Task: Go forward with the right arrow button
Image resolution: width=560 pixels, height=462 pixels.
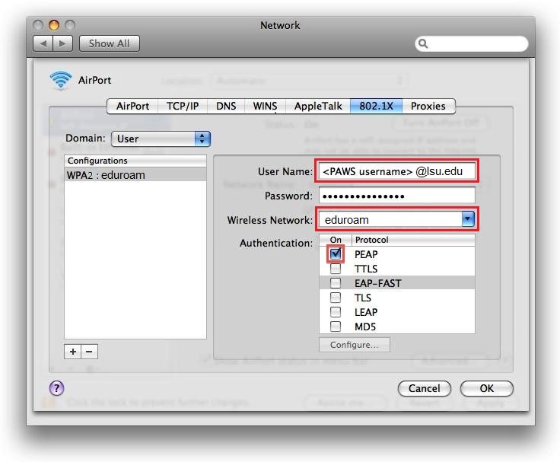Action: click(x=63, y=43)
